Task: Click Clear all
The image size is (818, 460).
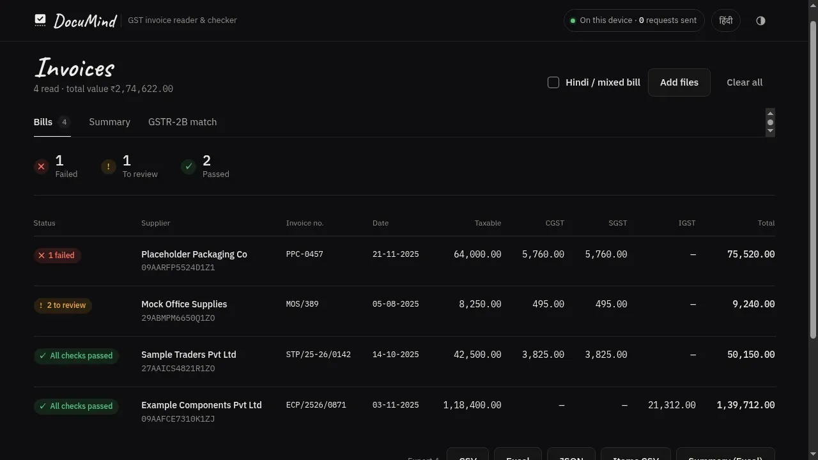Action: pyautogui.click(x=745, y=82)
